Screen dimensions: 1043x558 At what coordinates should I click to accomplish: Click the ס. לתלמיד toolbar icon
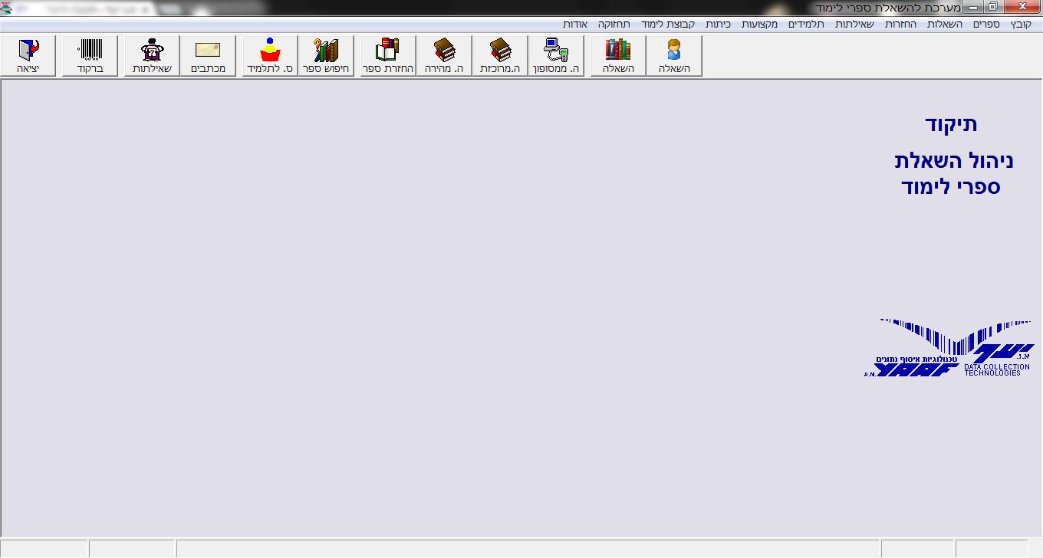(270, 56)
